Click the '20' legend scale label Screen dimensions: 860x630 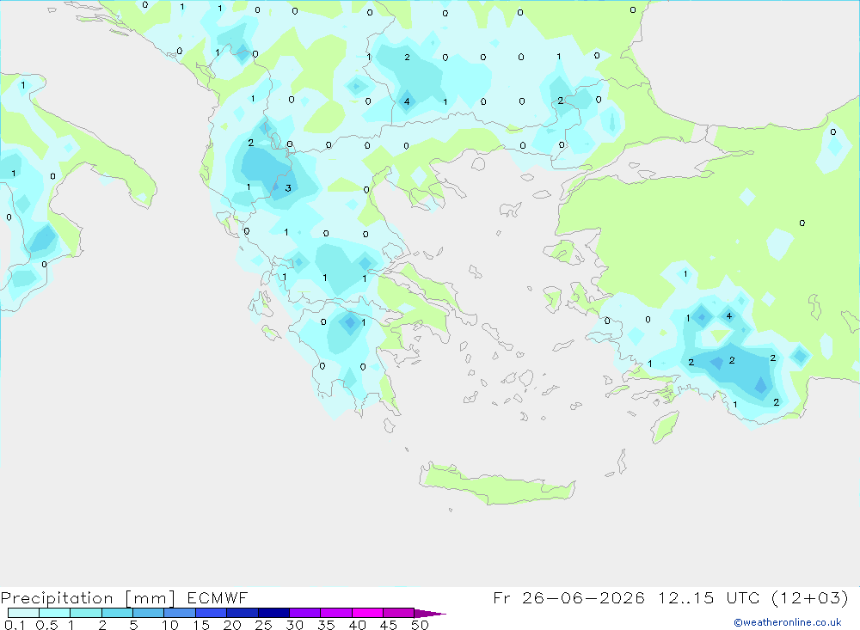point(232,625)
